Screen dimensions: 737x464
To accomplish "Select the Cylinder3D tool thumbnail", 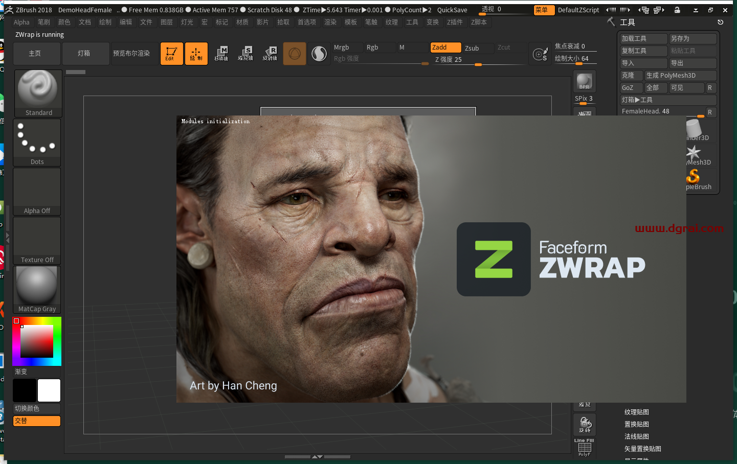I will click(x=695, y=129).
